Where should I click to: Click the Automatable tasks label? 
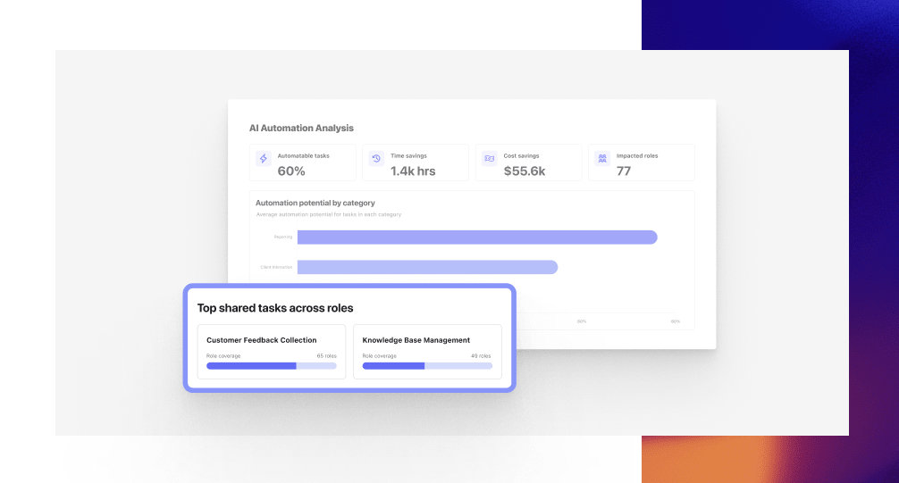tap(303, 156)
